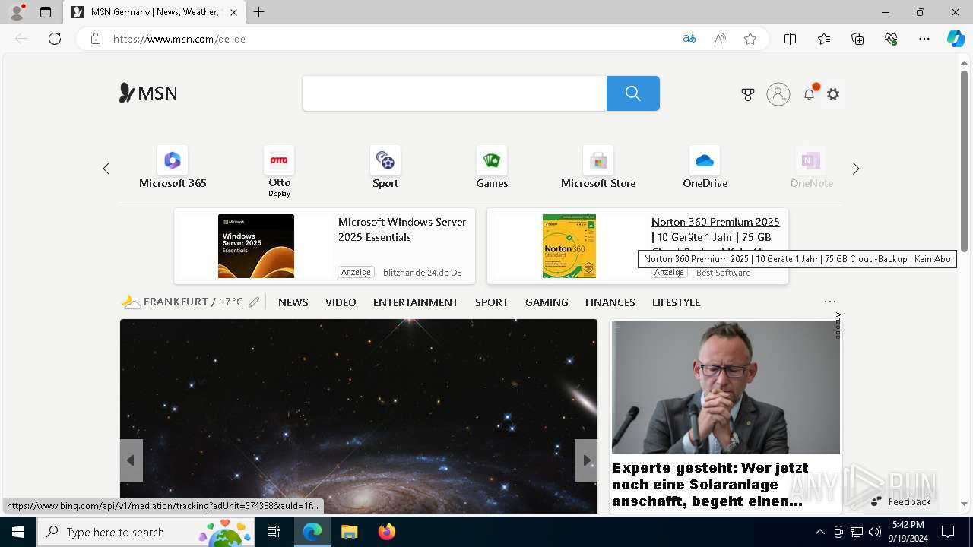This screenshot has height=547, width=973.
Task: Open Favorites list icon
Action: pos(824,39)
